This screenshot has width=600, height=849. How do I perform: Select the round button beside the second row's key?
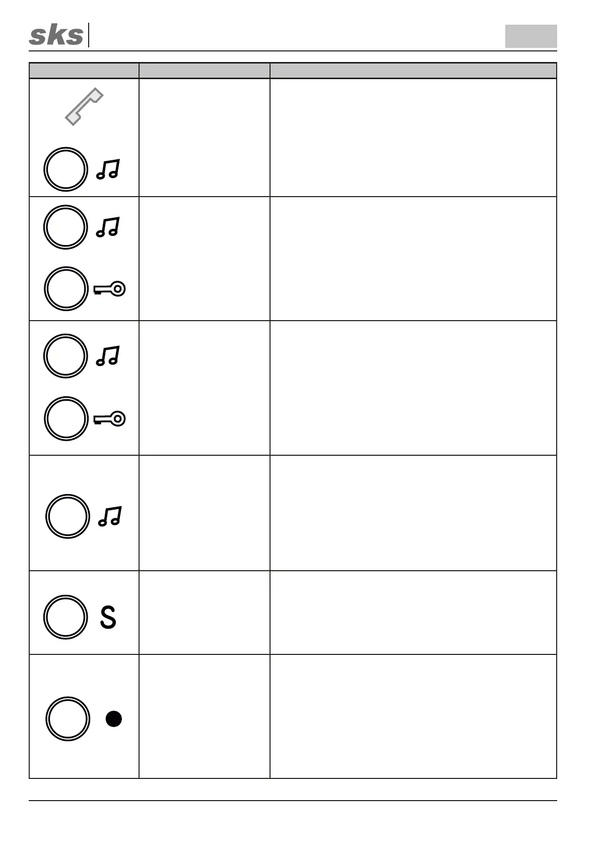click(x=66, y=289)
